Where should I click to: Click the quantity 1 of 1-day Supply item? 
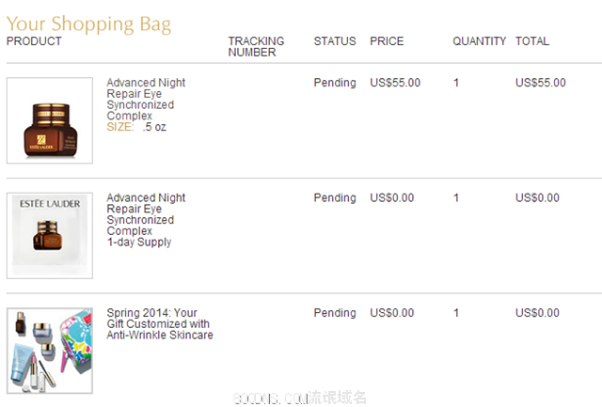(455, 197)
